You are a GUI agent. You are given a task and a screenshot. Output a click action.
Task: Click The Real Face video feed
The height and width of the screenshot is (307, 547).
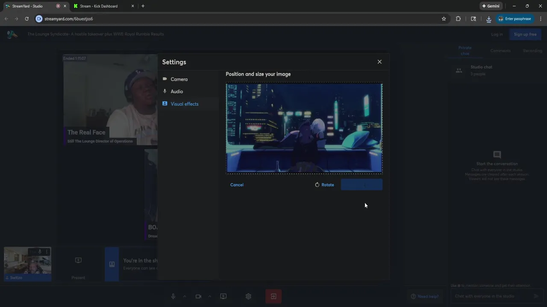[x=110, y=100]
